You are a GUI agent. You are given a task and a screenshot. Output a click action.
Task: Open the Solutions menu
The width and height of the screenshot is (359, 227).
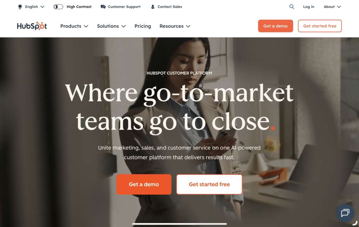(x=111, y=26)
